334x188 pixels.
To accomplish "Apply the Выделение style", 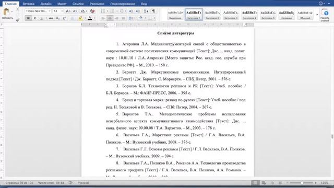I will tap(175, 15).
